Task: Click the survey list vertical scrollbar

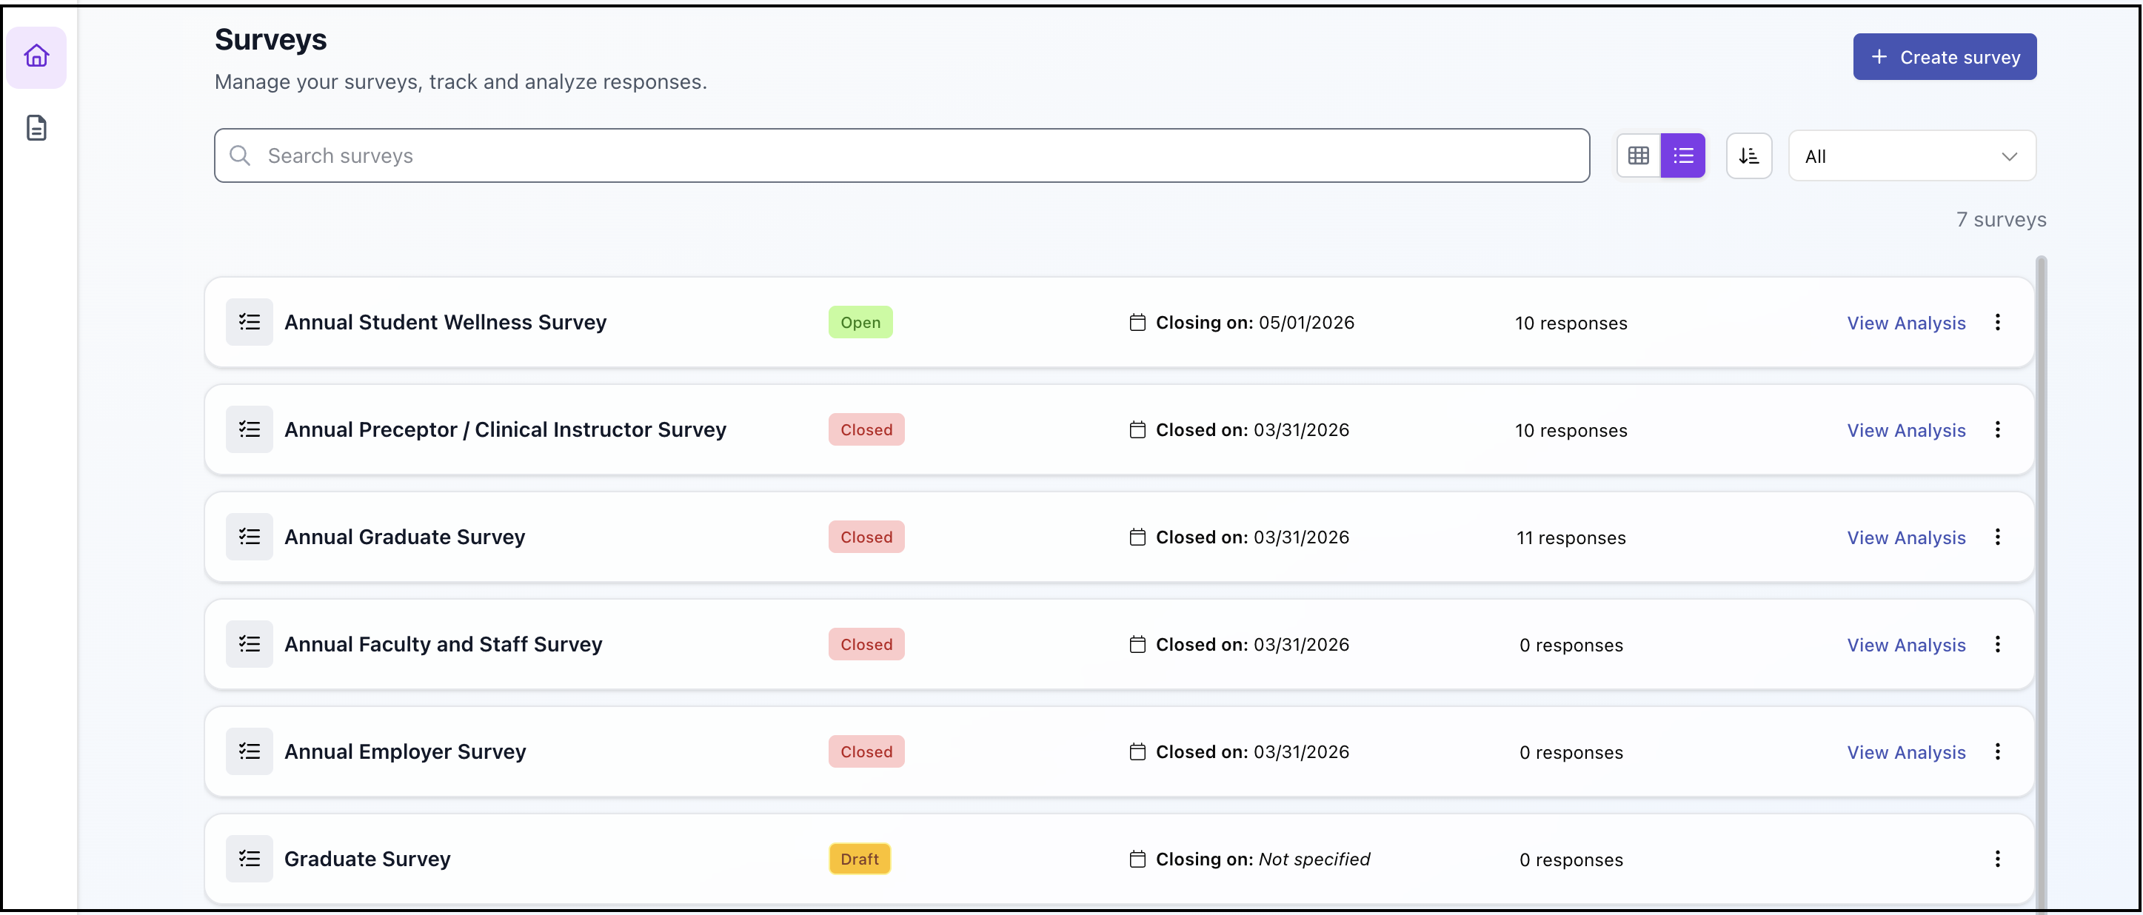Action: (x=2041, y=583)
